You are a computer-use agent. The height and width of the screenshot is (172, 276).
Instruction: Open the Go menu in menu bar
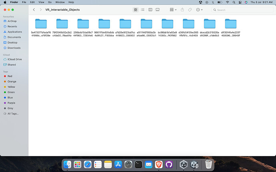(x=50, y=2)
